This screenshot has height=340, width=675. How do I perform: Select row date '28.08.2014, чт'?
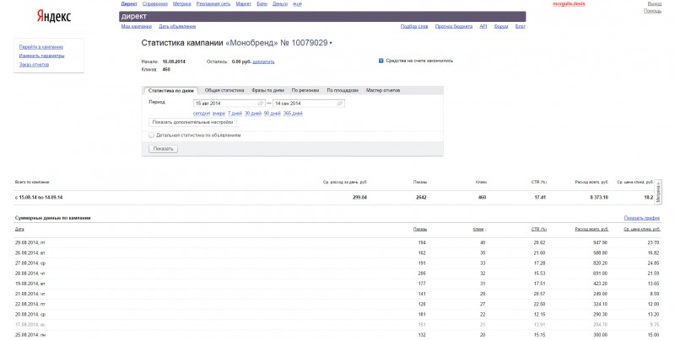pyautogui.click(x=30, y=274)
